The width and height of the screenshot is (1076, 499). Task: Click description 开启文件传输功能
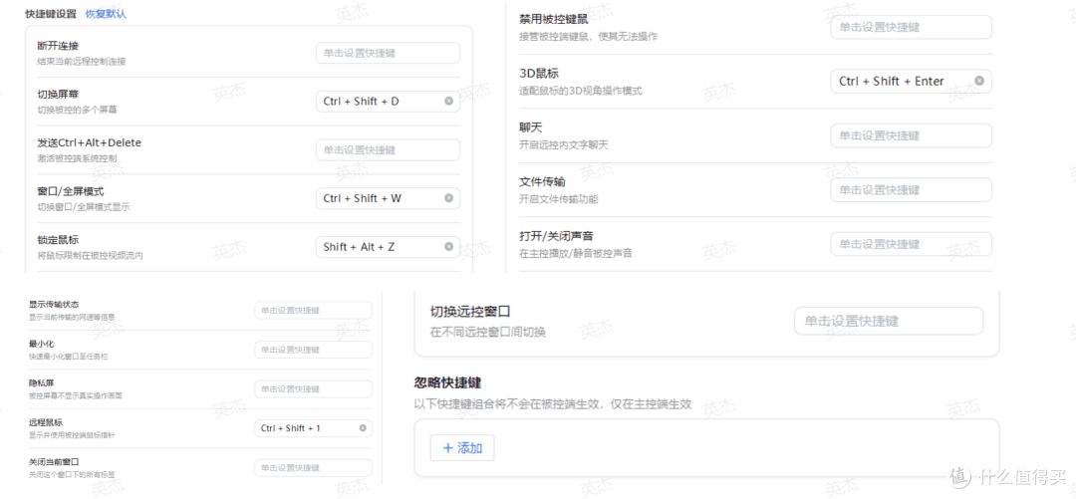click(559, 199)
